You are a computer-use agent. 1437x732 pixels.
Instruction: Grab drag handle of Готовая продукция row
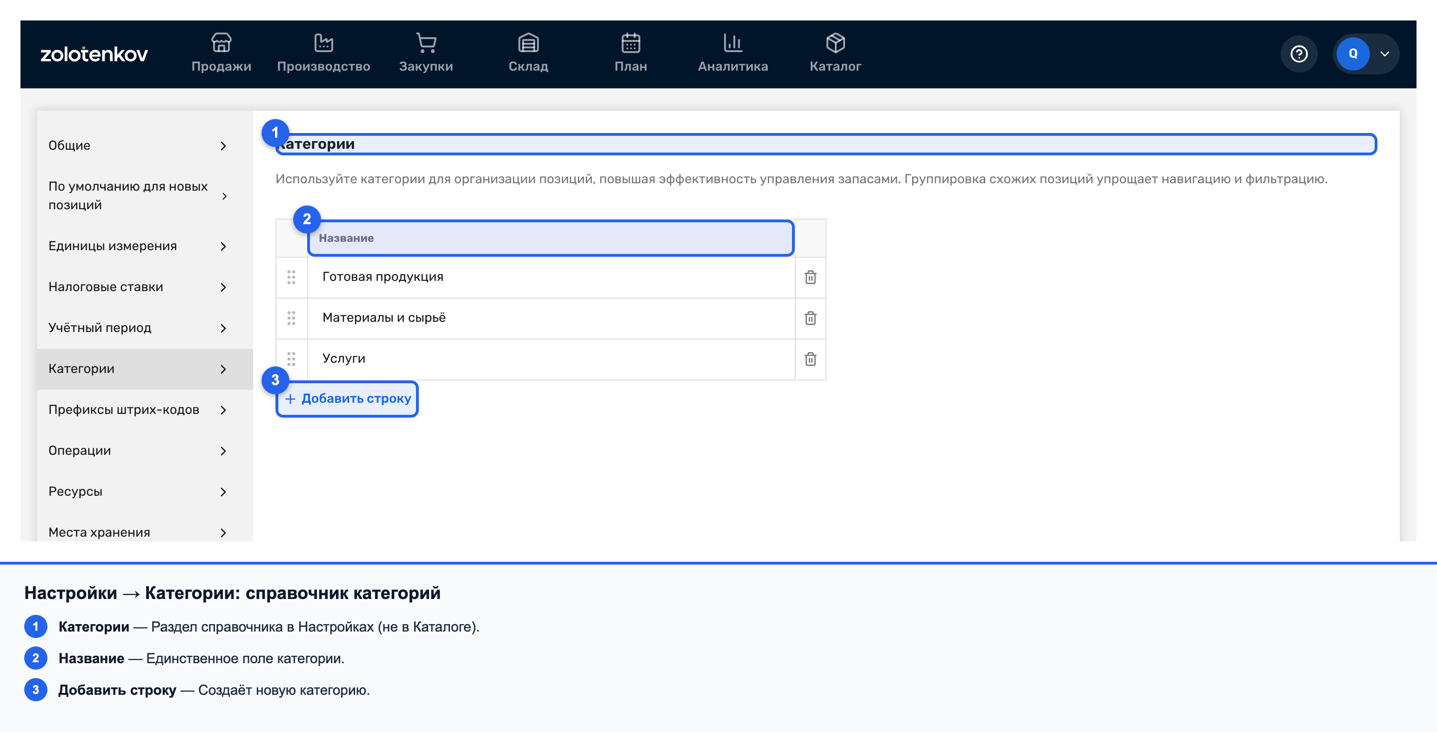(291, 277)
